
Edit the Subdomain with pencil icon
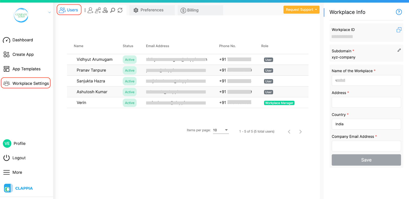(399, 50)
